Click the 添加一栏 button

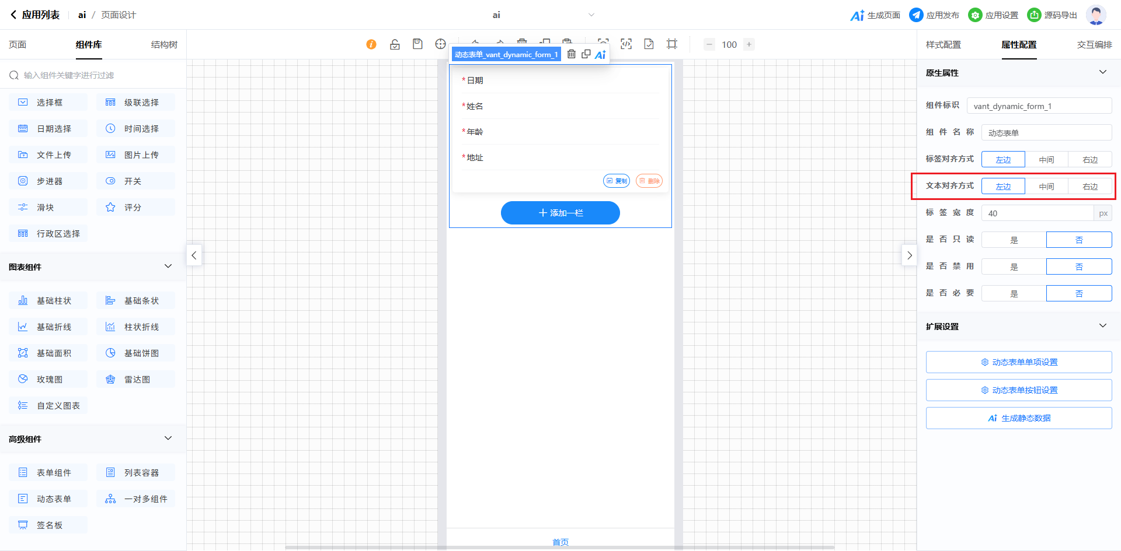[x=560, y=213]
